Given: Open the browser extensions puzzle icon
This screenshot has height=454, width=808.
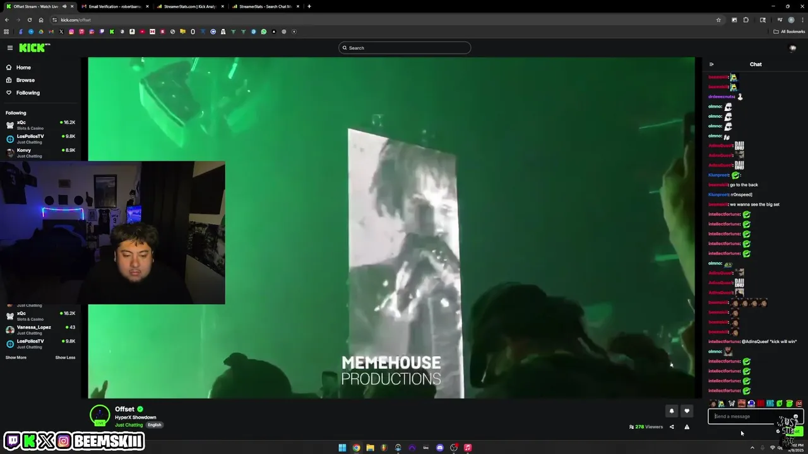Looking at the screenshot, I should 746,20.
